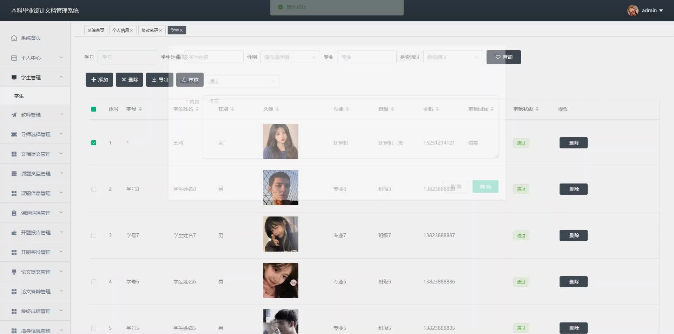This screenshot has width=674, height=334.
Task: Uncheck row 1 王莉 checkbox
Action: [x=94, y=143]
